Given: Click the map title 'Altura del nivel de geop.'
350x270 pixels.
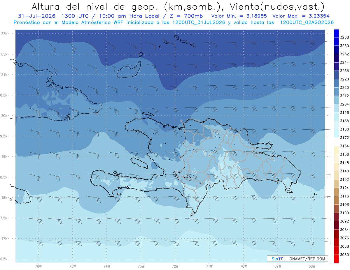Looking at the screenshot, I should click(x=94, y=6).
